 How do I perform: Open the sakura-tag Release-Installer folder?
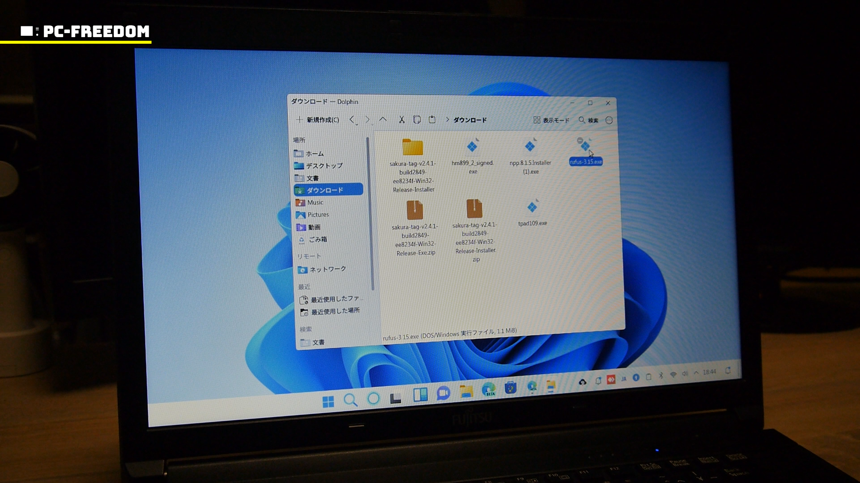(413, 147)
